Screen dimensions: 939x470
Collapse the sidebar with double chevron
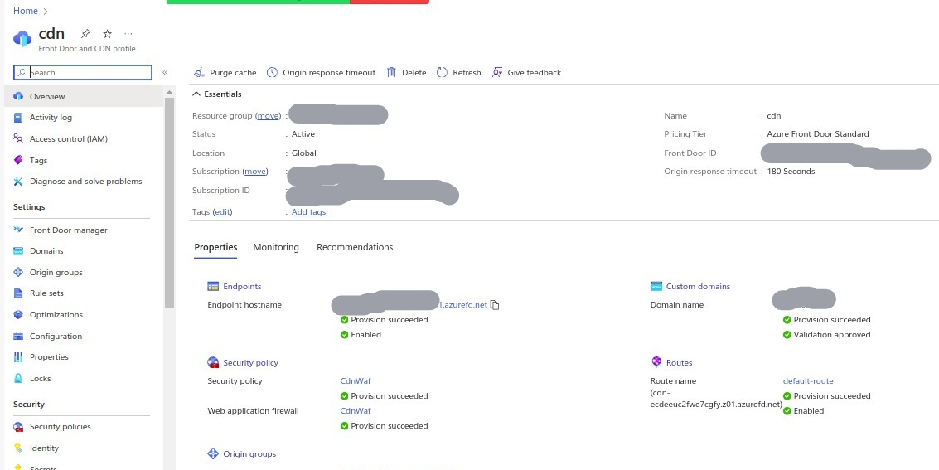point(165,72)
